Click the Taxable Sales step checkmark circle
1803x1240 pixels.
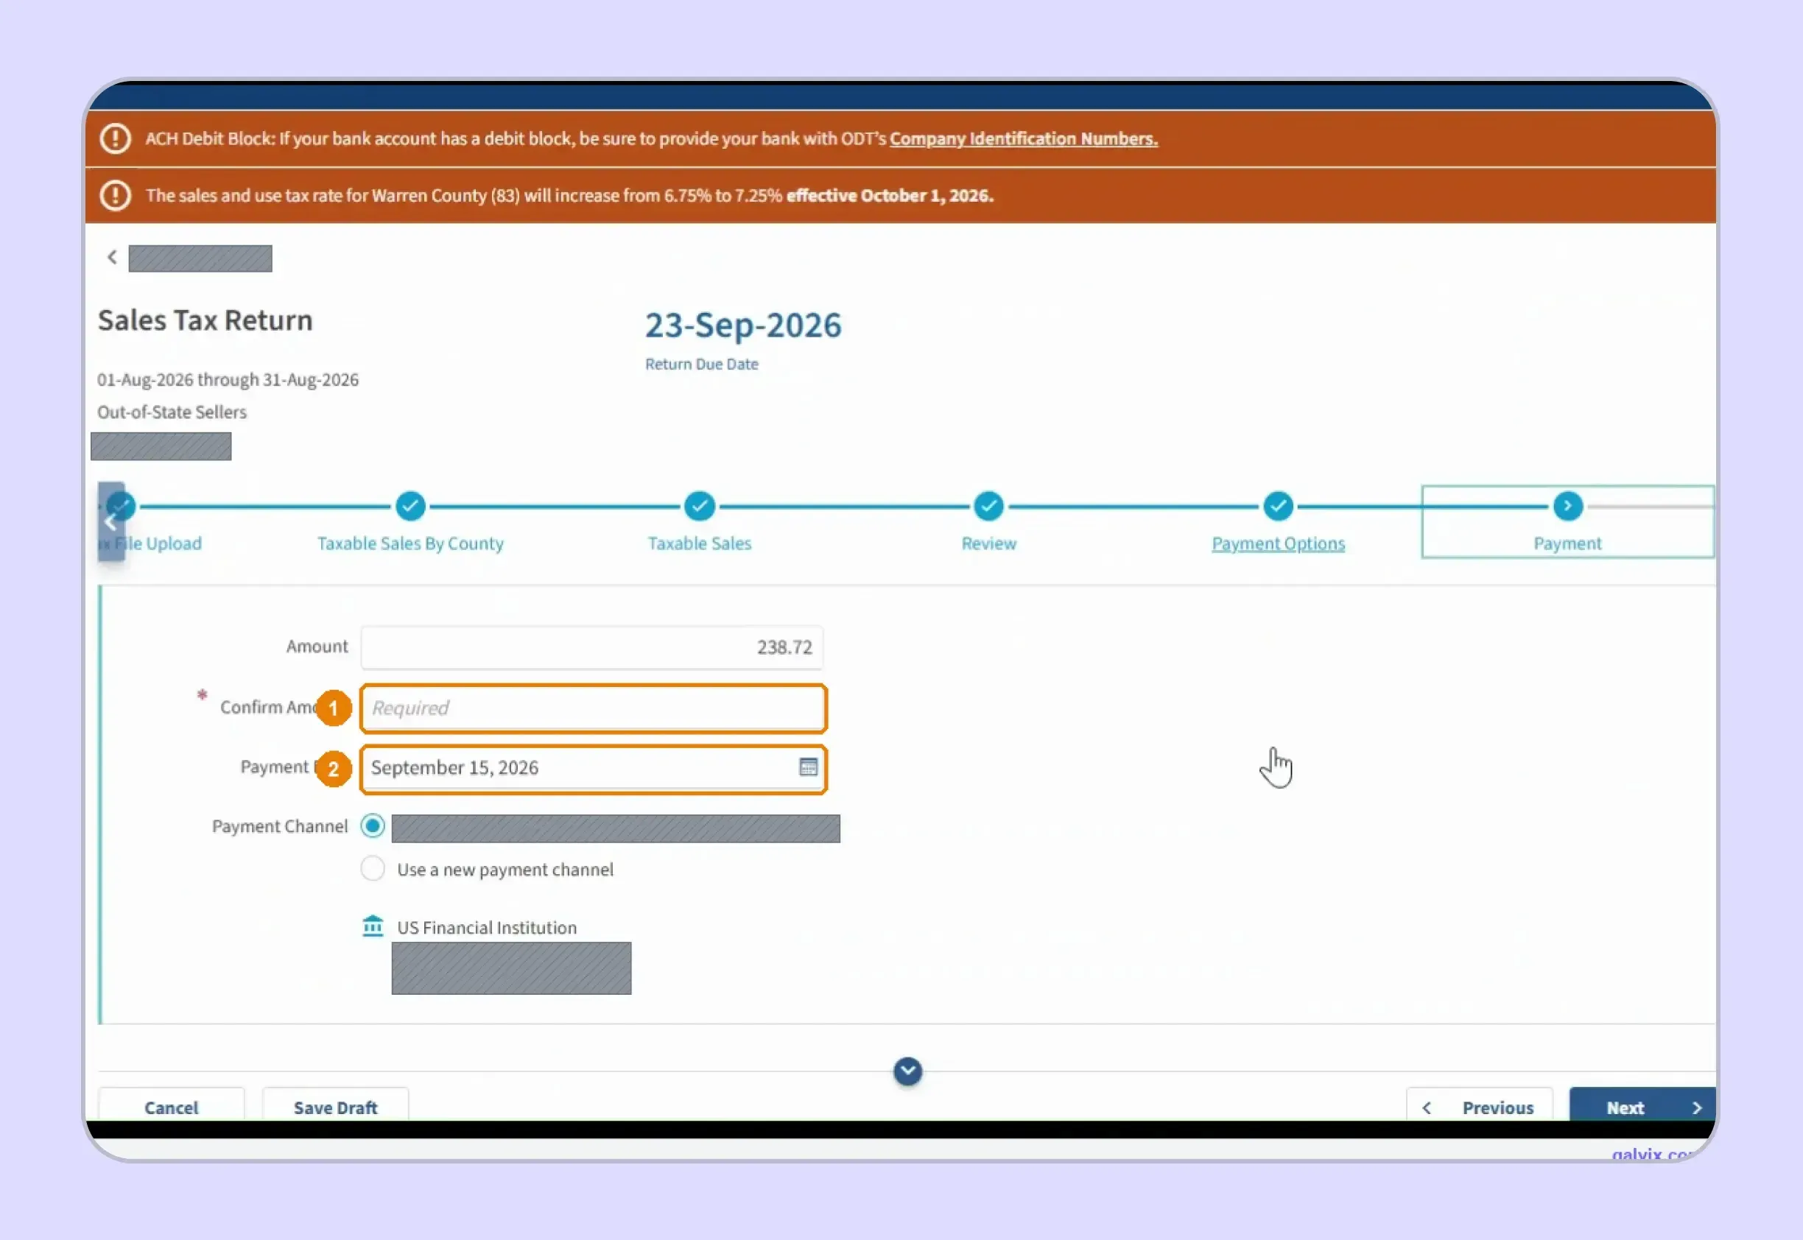(700, 507)
